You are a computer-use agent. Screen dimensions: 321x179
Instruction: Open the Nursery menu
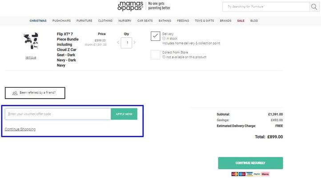pos(125,21)
